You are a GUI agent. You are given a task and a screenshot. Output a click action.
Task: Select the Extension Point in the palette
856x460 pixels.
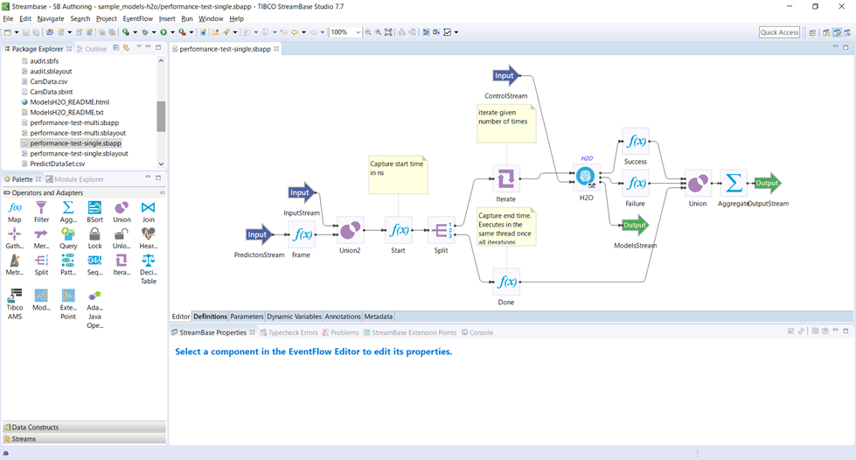67,304
